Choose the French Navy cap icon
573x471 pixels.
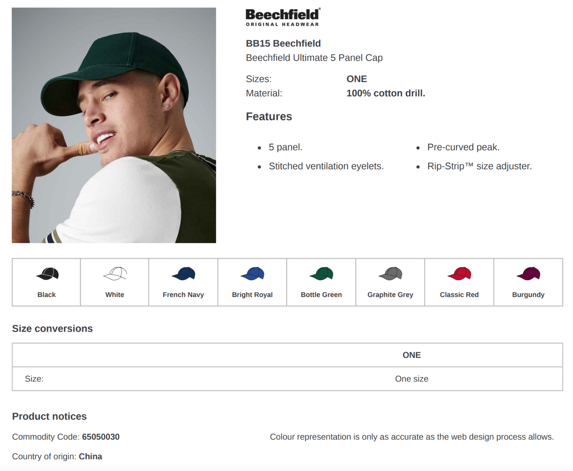coord(183,274)
